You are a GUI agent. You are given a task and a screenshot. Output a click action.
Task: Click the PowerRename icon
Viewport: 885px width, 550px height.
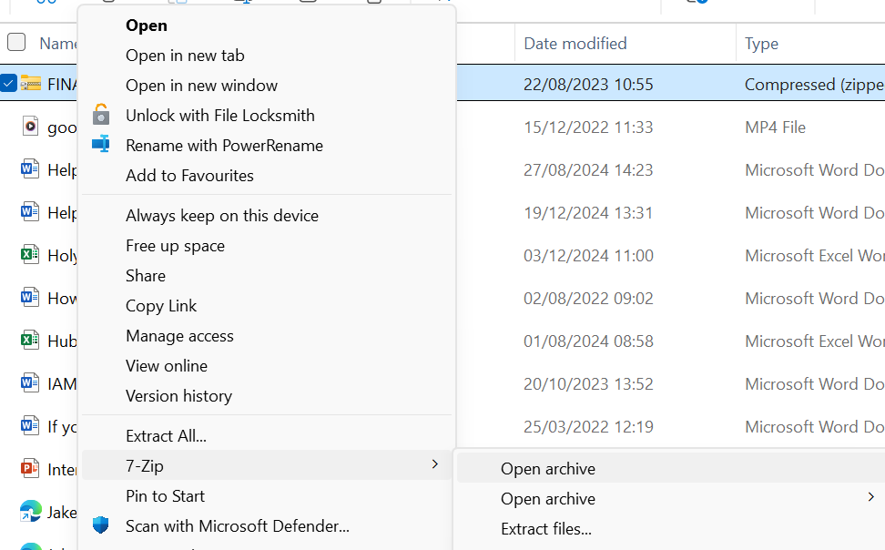(101, 145)
